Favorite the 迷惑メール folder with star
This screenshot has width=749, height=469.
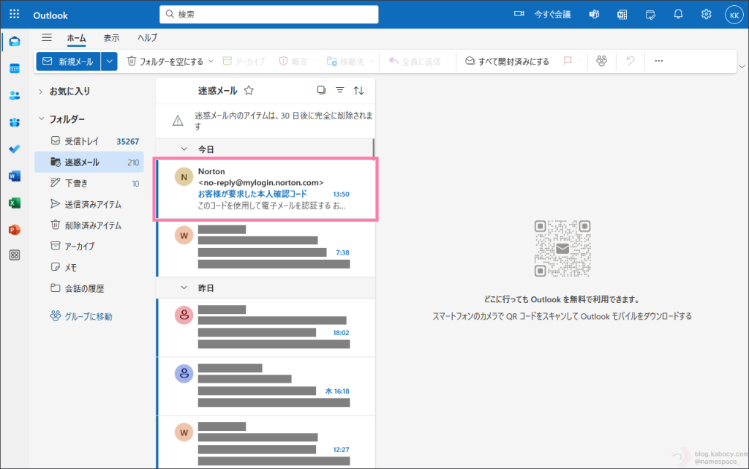pyautogui.click(x=249, y=91)
